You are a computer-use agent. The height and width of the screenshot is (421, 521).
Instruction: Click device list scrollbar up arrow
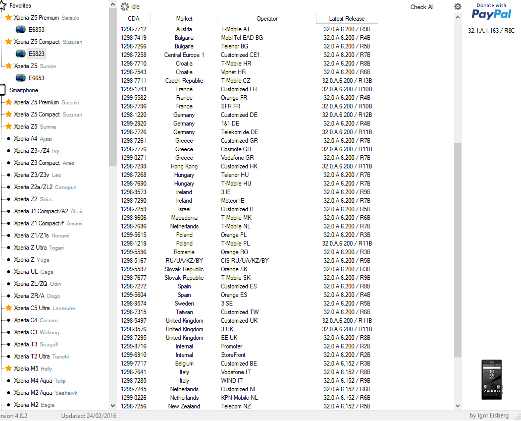[113, 4]
